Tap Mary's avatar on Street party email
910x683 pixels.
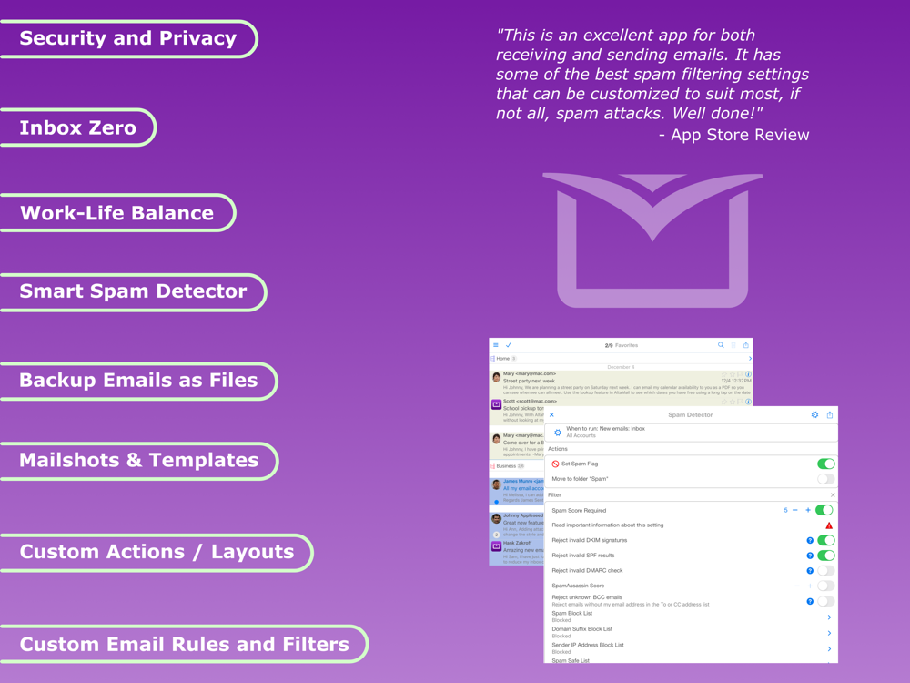(497, 378)
